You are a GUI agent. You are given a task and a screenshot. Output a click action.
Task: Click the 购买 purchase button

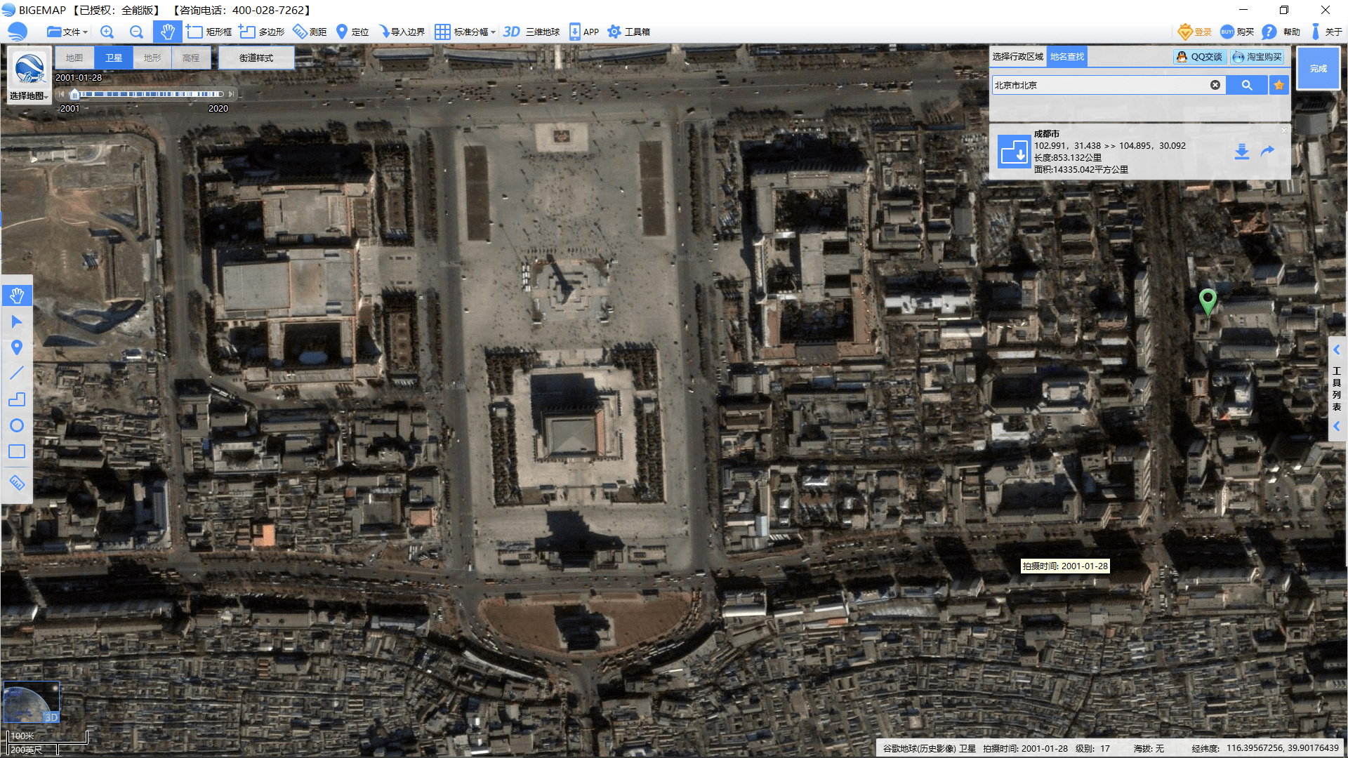1237,32
